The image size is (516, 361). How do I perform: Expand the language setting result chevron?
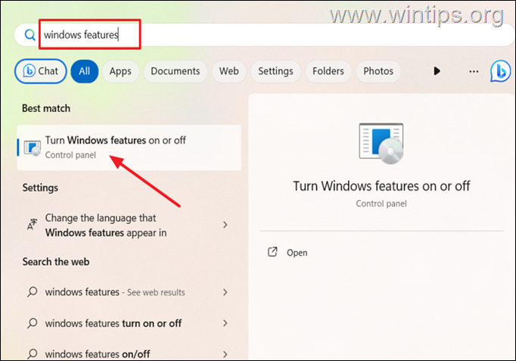pos(225,225)
